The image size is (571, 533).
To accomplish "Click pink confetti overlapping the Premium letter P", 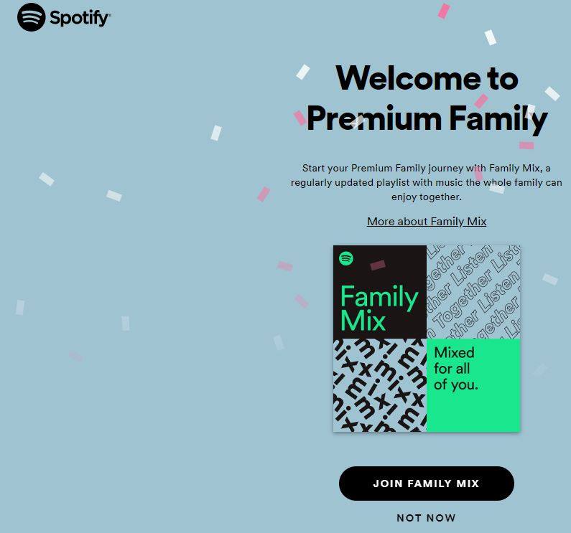I will point(300,118).
